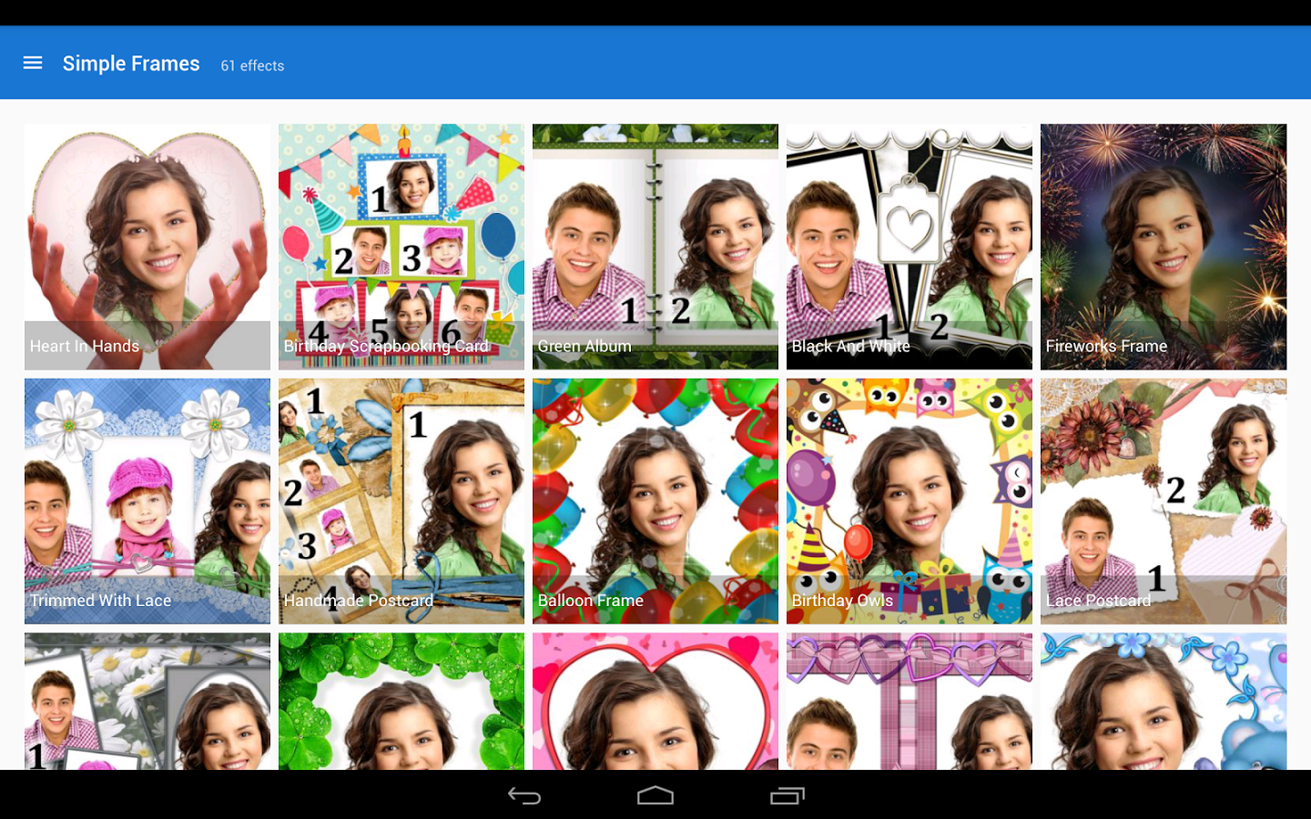Open the Birthday Scrapbooking Card effect
1311x819 pixels.
point(401,246)
